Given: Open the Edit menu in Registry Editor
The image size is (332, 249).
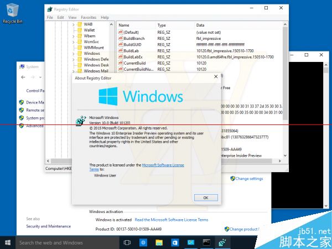Looking at the screenshot, I should [60, 17].
